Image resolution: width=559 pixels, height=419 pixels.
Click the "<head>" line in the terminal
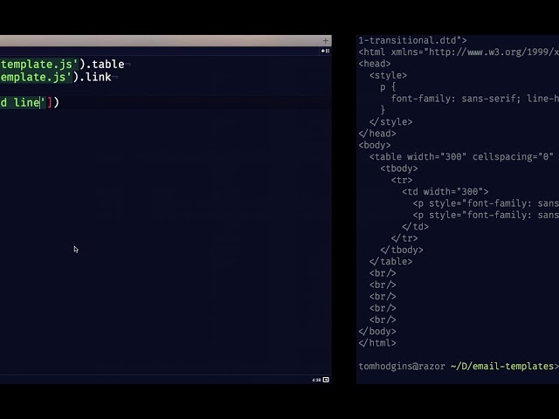click(375, 64)
